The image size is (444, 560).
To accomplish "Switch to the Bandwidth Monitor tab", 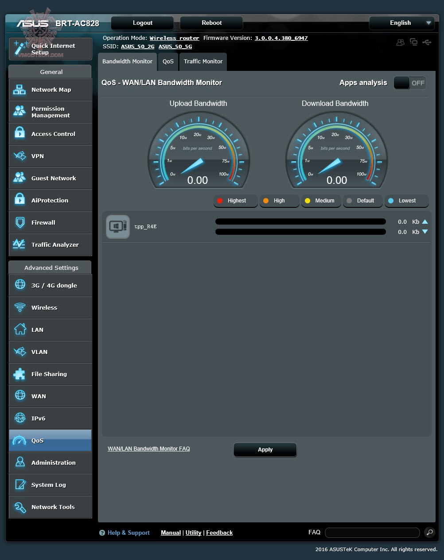I will [127, 62].
